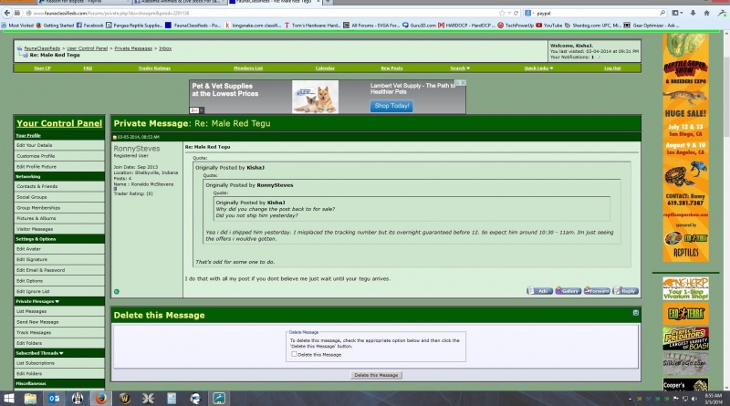
Task: Click RonnySteves online status icon
Action: (x=117, y=291)
